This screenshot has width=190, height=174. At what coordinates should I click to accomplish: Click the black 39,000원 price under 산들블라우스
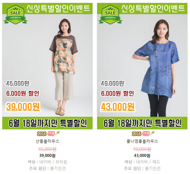coord(47,156)
